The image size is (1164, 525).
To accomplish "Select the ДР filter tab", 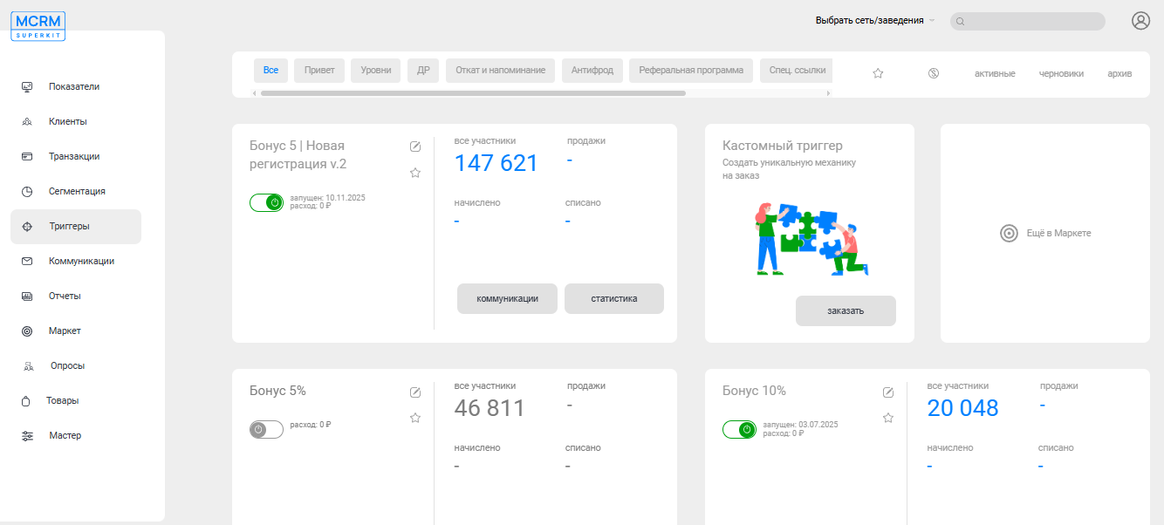I will coord(423,71).
